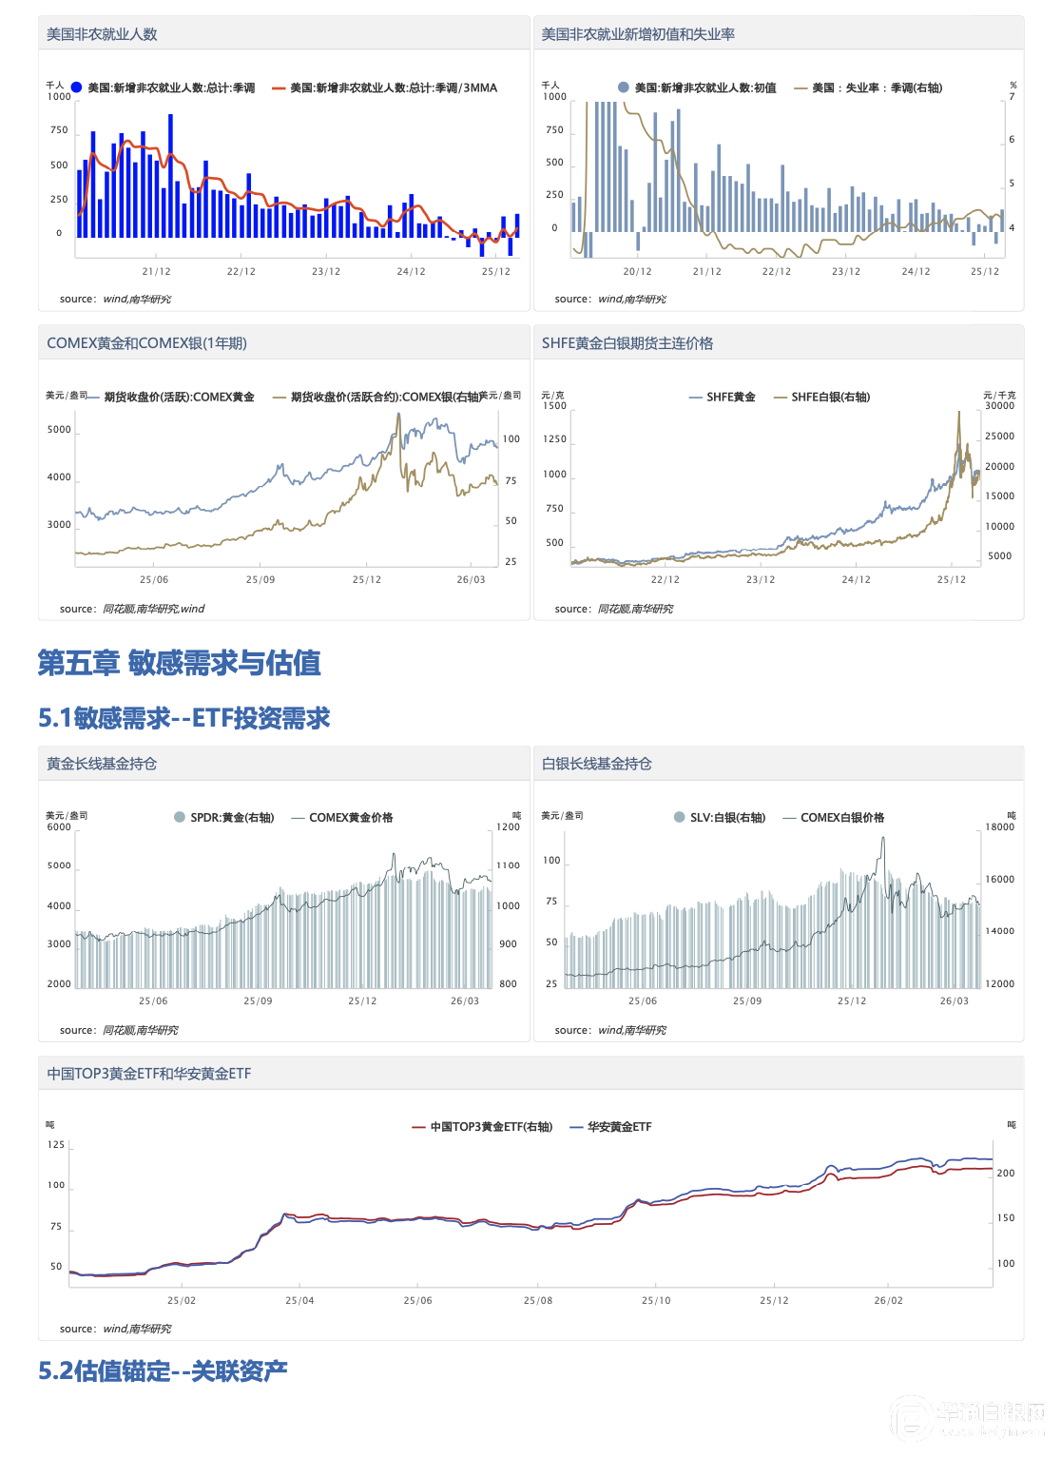Image resolution: width=1061 pixels, height=1457 pixels.
Task: Click the heading 第五章 敏感需求与估值
Action: 179,663
